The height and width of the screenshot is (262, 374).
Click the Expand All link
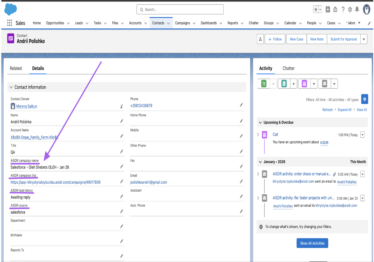pos(344,110)
